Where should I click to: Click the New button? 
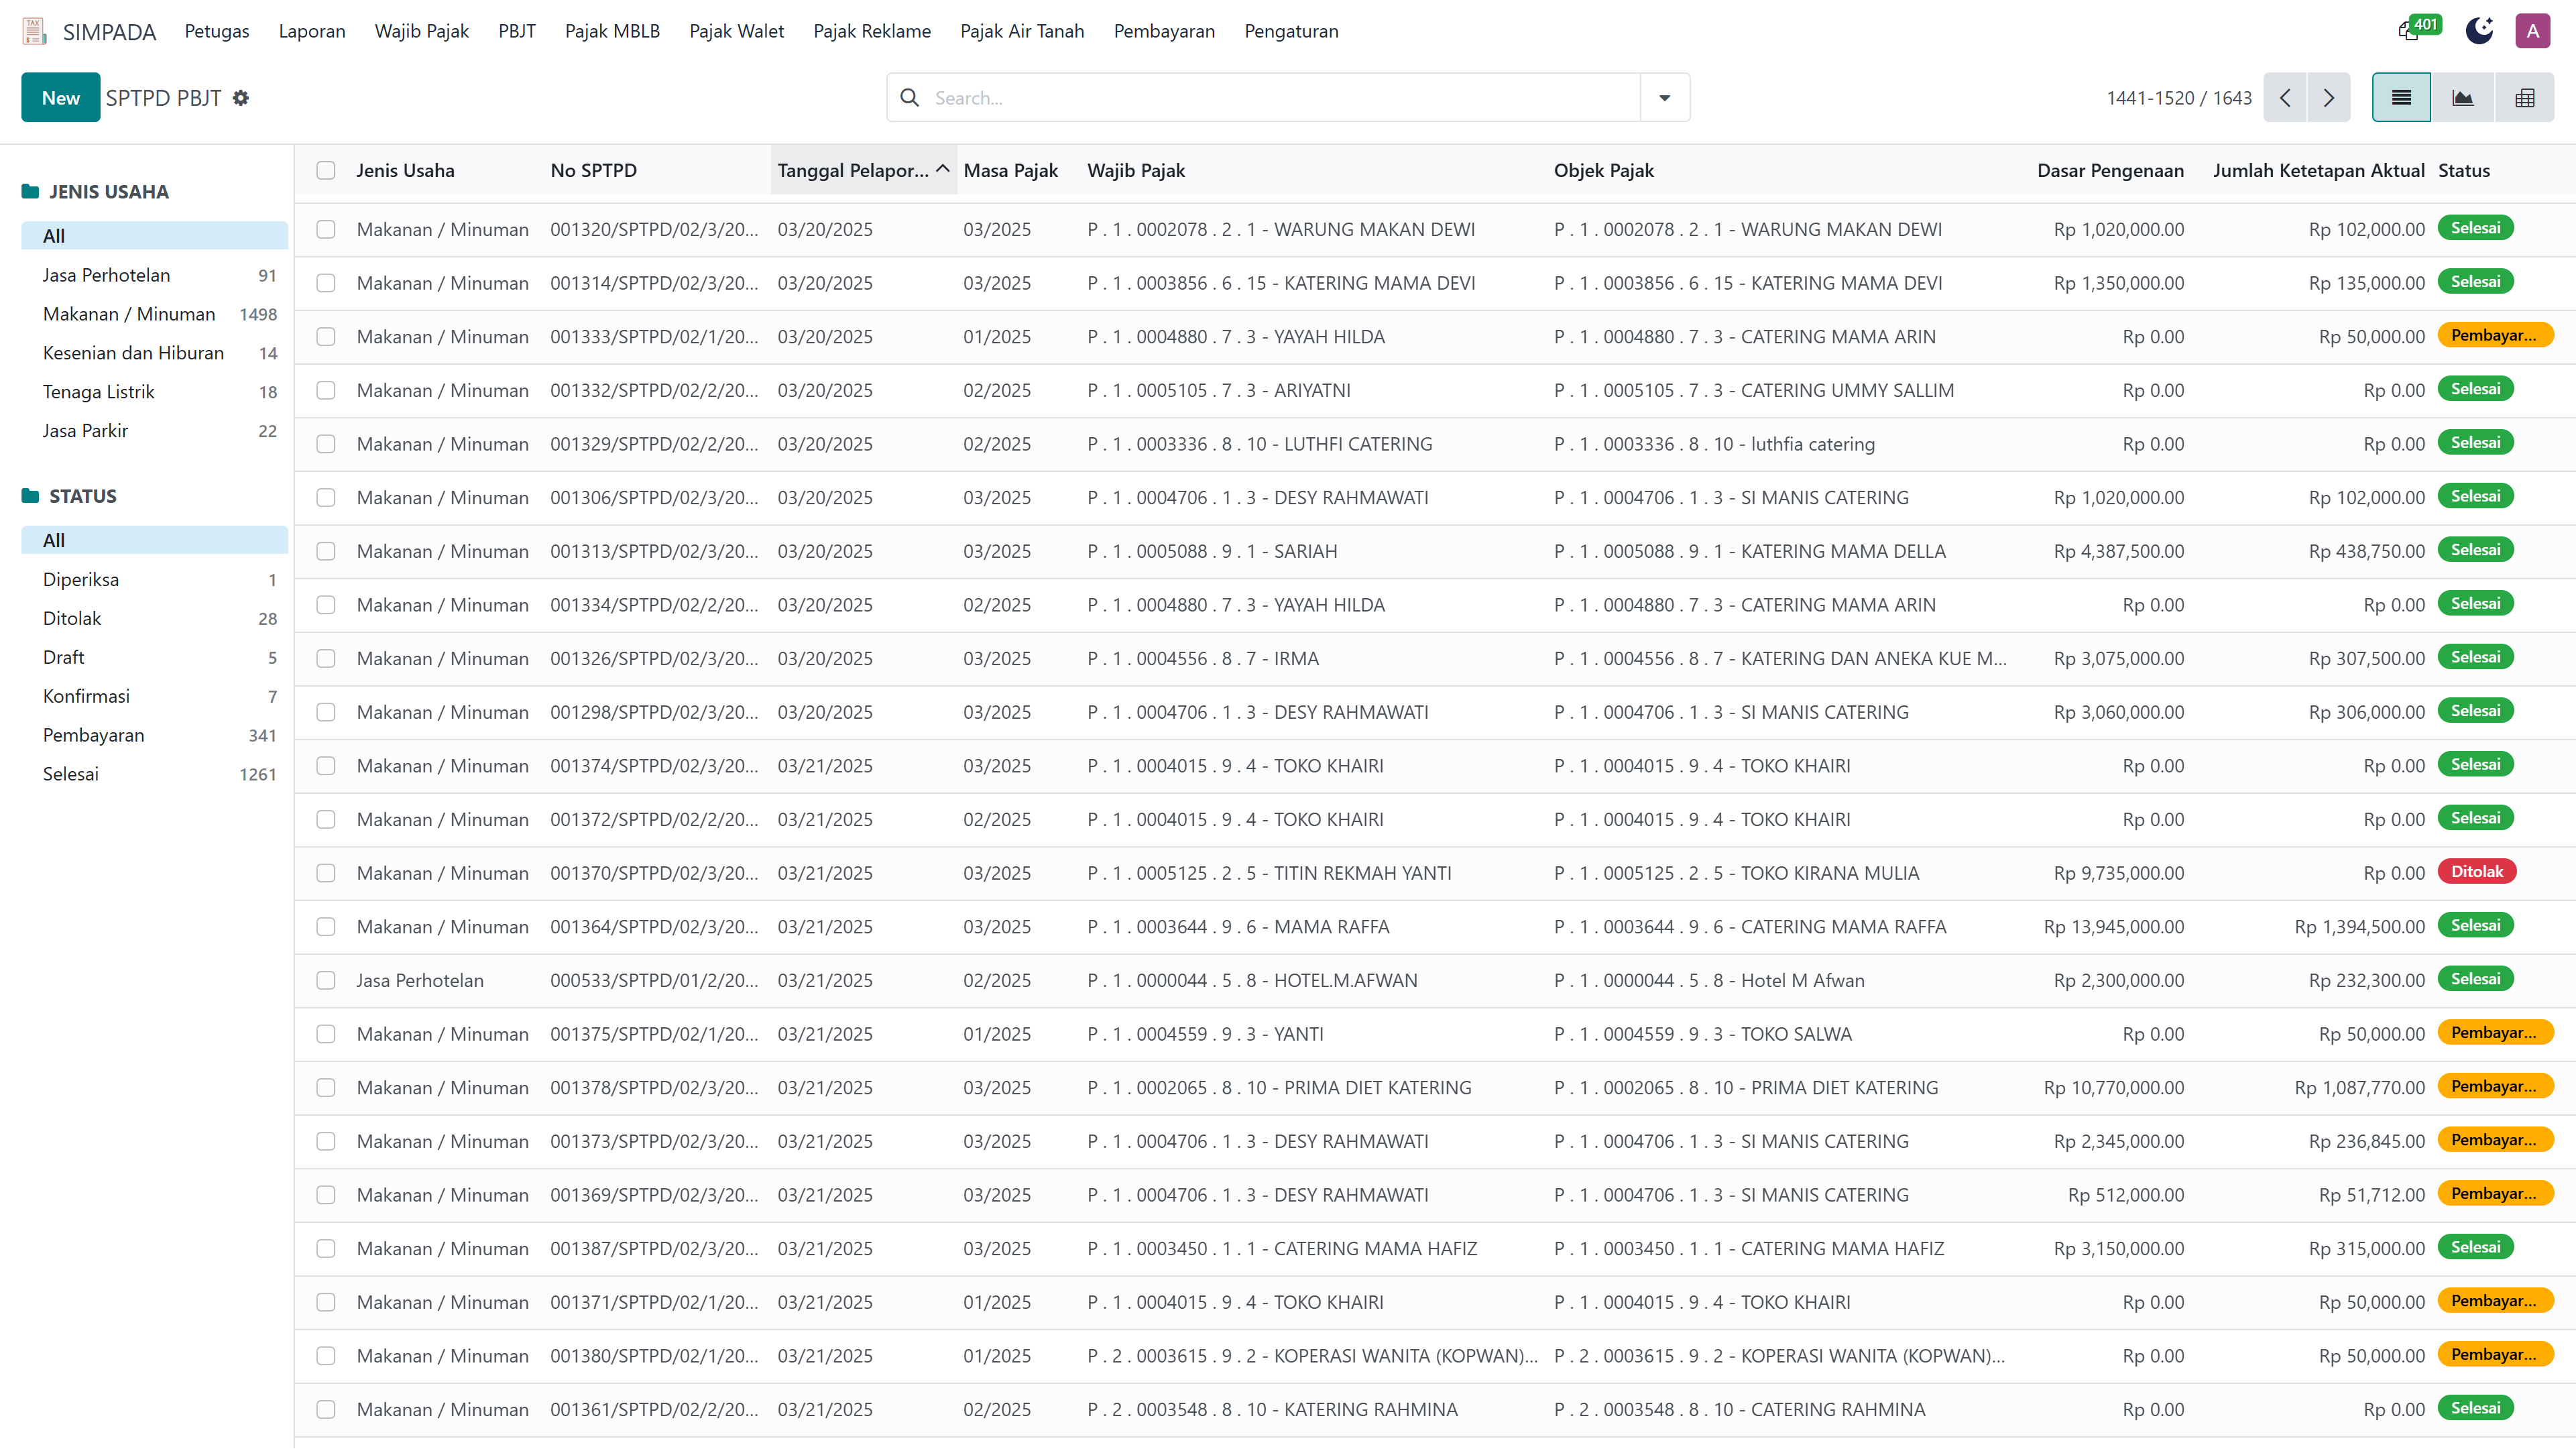point(61,98)
